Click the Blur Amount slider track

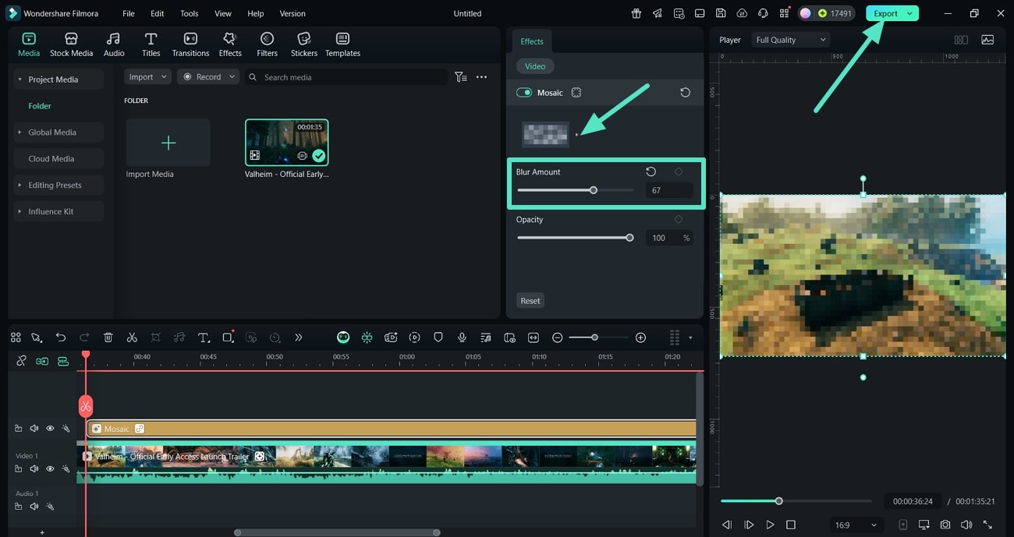tap(576, 190)
